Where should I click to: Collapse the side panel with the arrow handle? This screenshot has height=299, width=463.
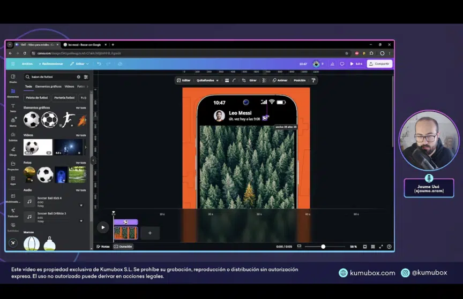[93, 160]
